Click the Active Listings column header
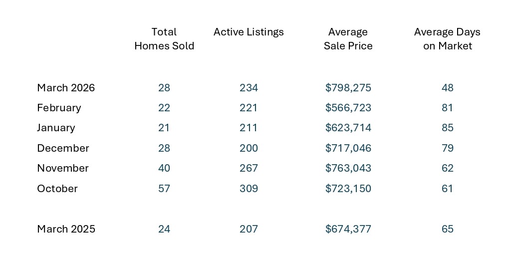This screenshot has width=506, height=260. click(249, 32)
